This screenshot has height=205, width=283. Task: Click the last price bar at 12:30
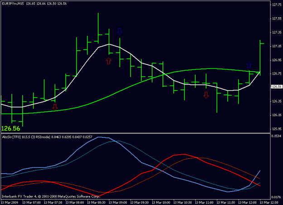pos(260,58)
